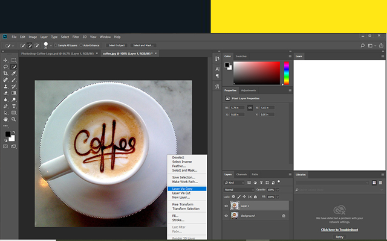Select the Horizontal Type tool

13,106
